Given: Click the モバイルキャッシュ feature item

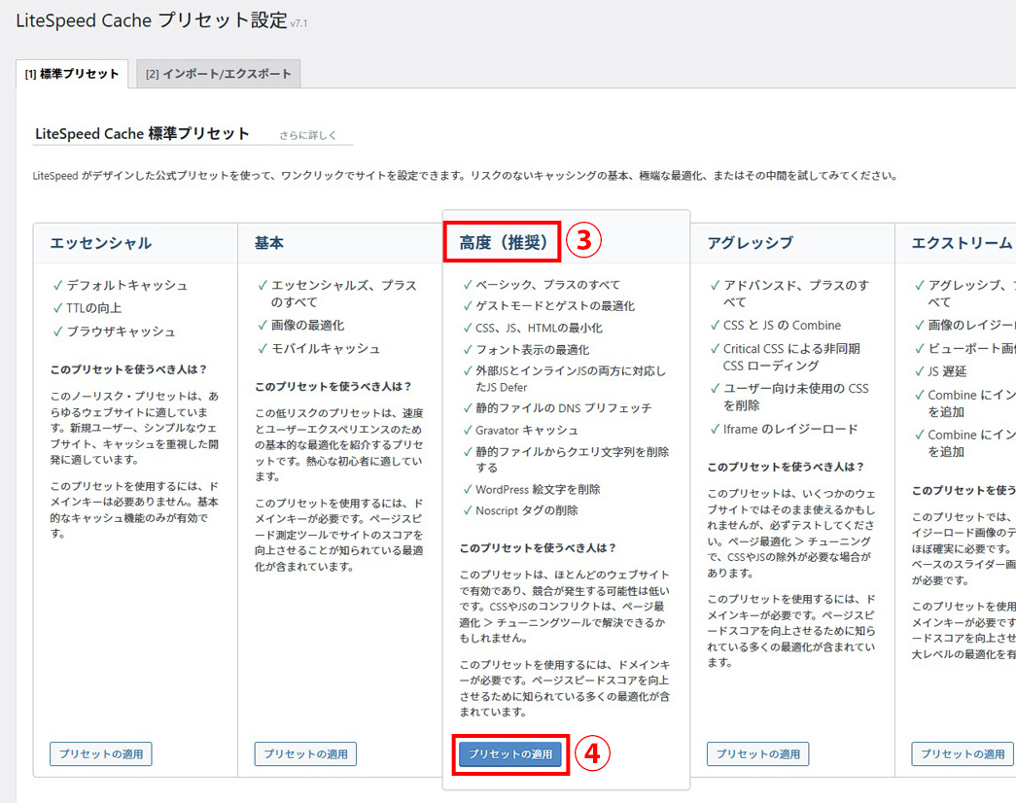Looking at the screenshot, I should click(x=326, y=349).
